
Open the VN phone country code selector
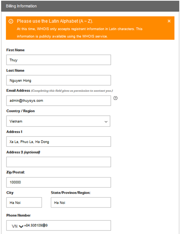[x=18, y=226]
